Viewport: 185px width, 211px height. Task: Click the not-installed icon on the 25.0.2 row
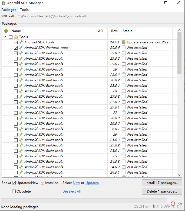[x=124, y=145]
